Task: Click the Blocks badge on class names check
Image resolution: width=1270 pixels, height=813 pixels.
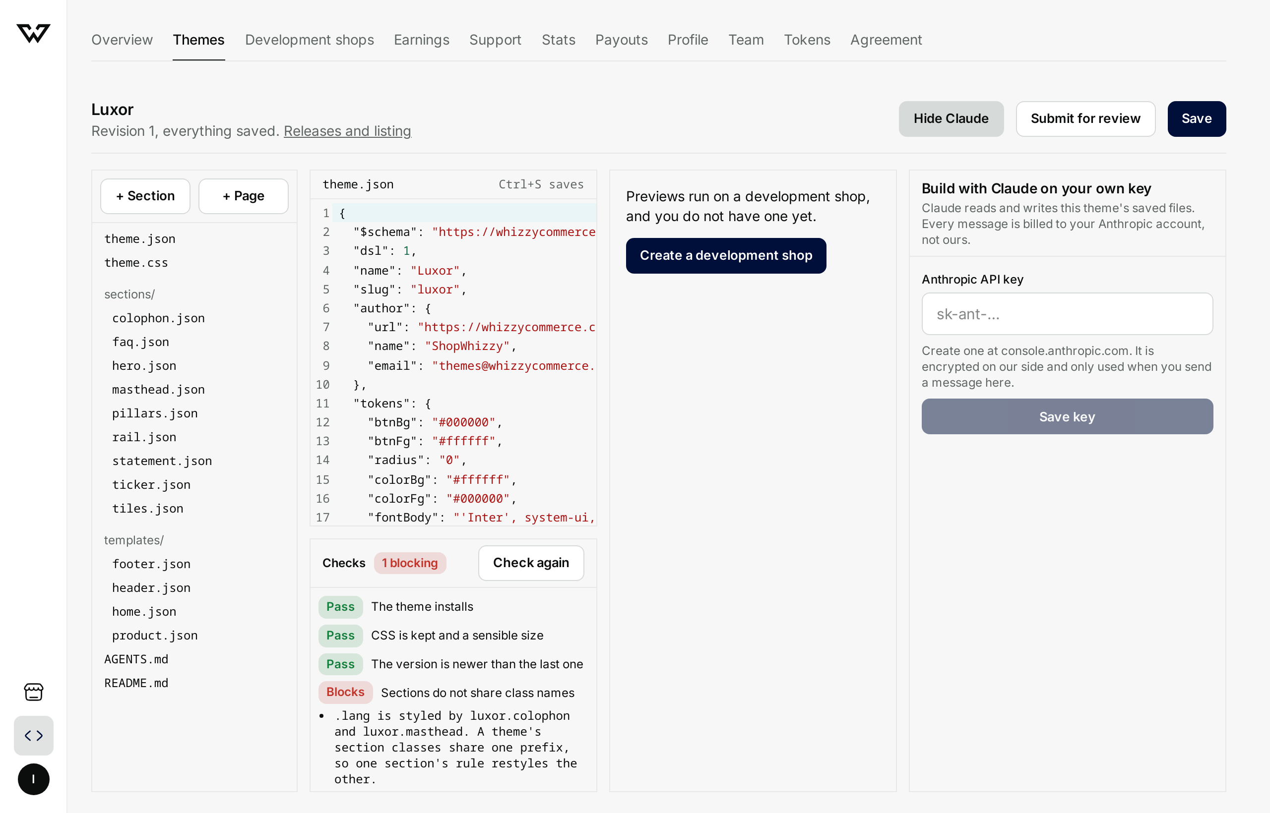Action: (345, 692)
